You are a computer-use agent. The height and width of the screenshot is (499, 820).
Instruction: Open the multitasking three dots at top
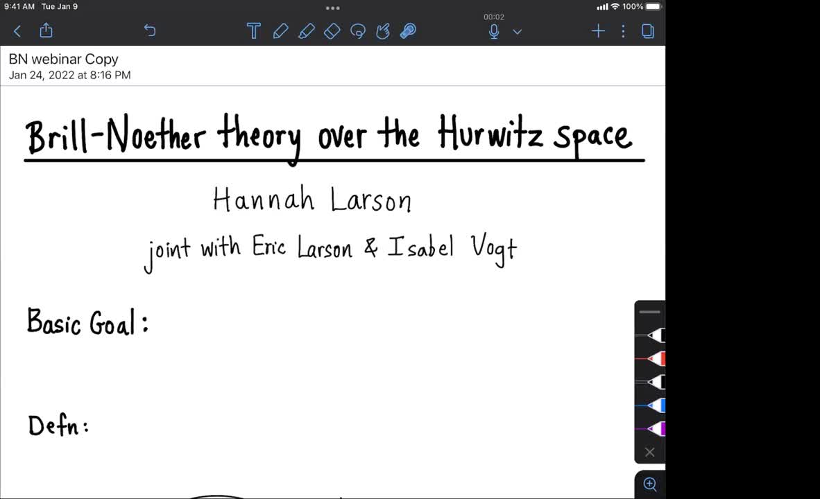tap(332, 8)
